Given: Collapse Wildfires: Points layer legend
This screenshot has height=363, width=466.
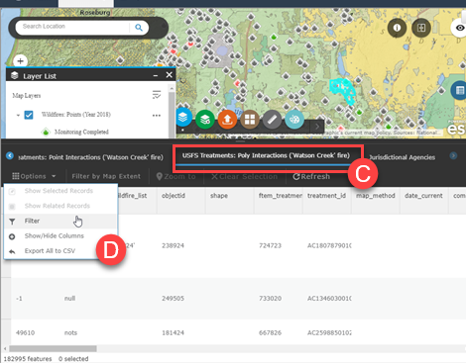Looking at the screenshot, I should pos(18,116).
